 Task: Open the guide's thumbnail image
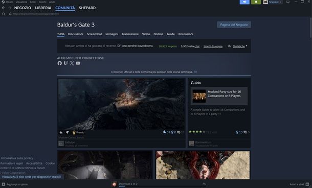(199, 96)
